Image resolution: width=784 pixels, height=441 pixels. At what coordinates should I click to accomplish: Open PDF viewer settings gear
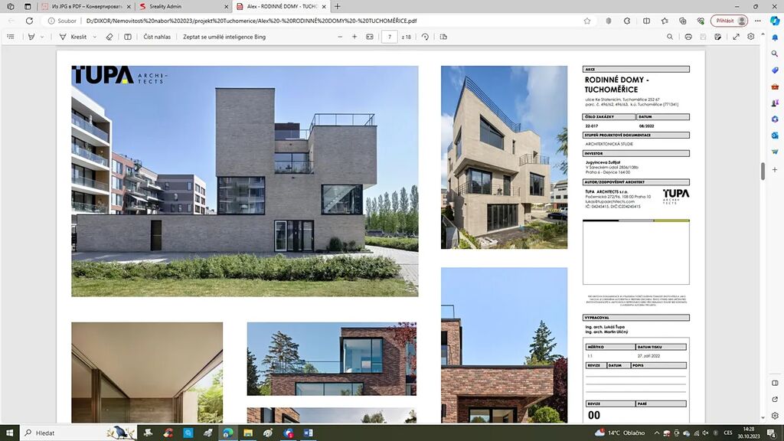pos(750,37)
